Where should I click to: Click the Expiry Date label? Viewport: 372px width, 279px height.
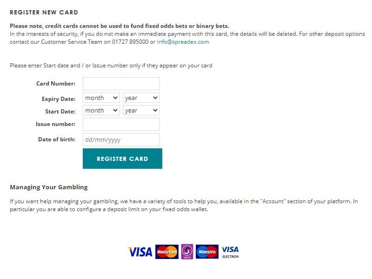59,99
